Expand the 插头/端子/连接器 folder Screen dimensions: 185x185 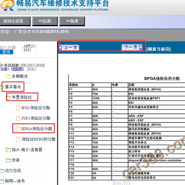click(27, 150)
